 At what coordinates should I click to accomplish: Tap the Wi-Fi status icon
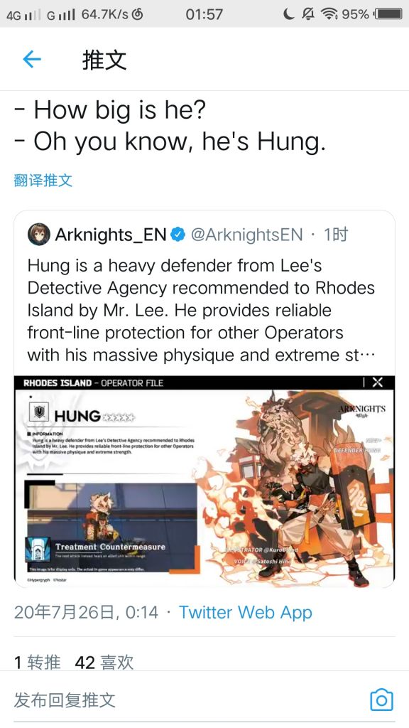pos(329,14)
